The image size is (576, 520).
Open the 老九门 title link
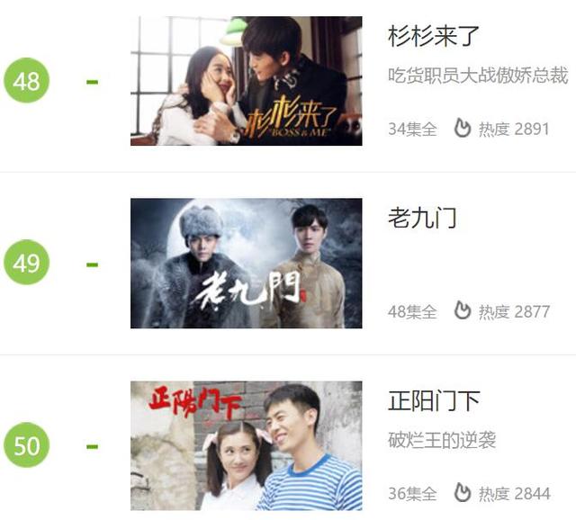(422, 218)
